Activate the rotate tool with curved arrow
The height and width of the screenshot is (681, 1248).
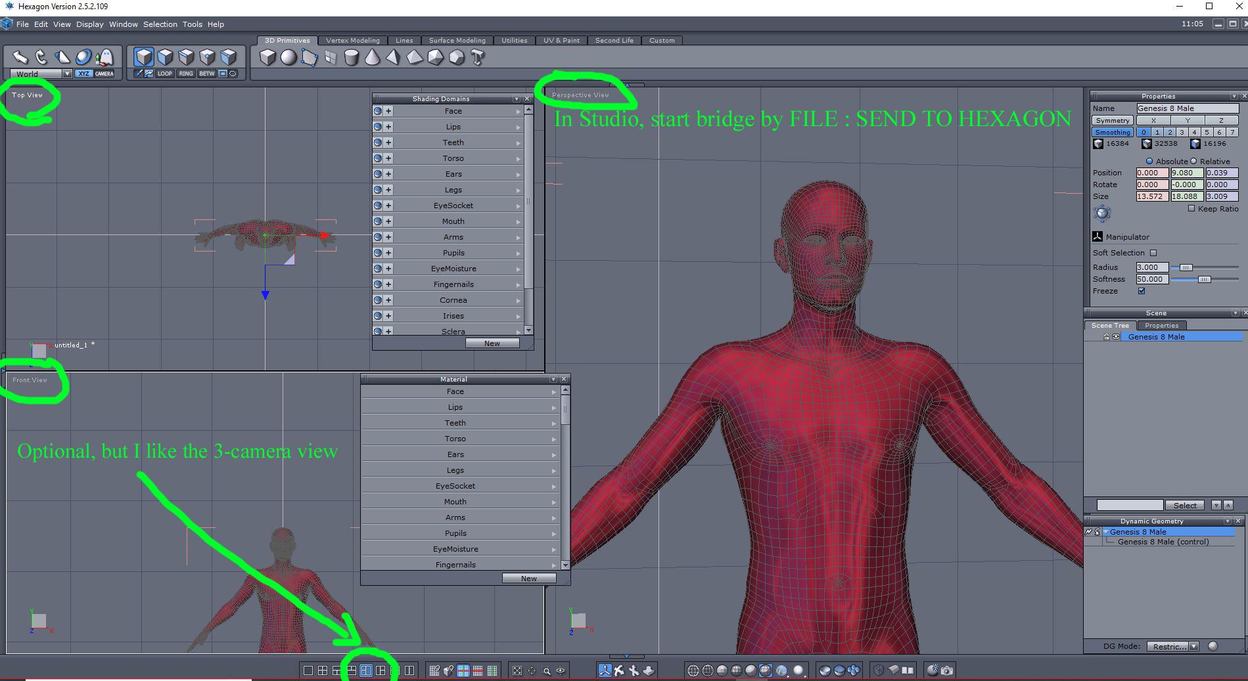[x=41, y=57]
